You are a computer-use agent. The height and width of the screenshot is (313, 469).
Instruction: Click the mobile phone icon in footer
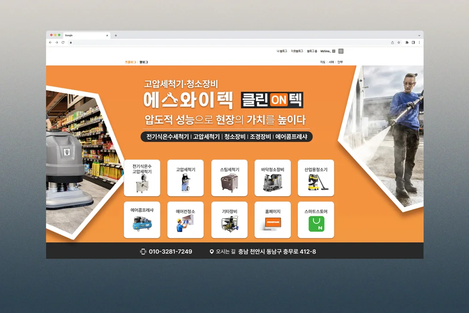(143, 252)
